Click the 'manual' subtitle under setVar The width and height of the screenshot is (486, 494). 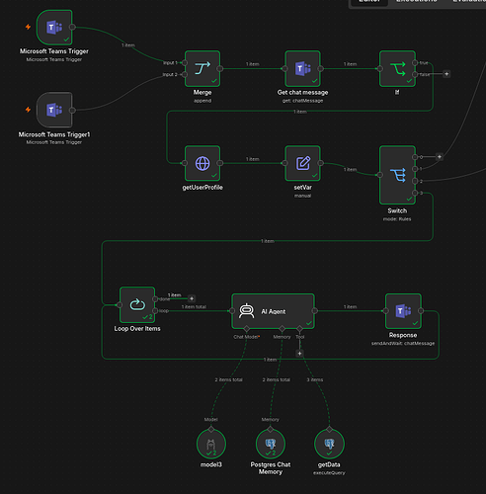[302, 196]
